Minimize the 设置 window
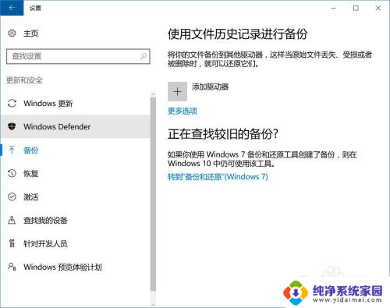Image resolution: width=390 pixels, height=308 pixels. (333, 8)
